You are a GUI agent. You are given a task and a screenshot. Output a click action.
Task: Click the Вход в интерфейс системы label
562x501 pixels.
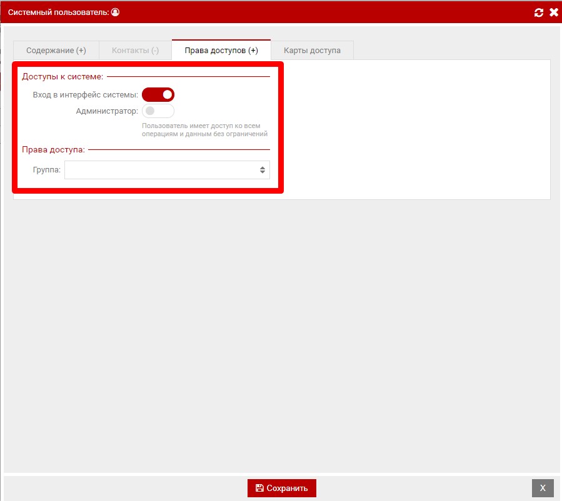coord(85,95)
